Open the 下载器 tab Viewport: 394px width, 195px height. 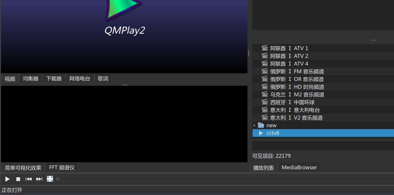coord(54,79)
